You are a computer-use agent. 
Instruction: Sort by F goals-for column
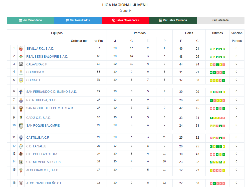click(x=181, y=41)
